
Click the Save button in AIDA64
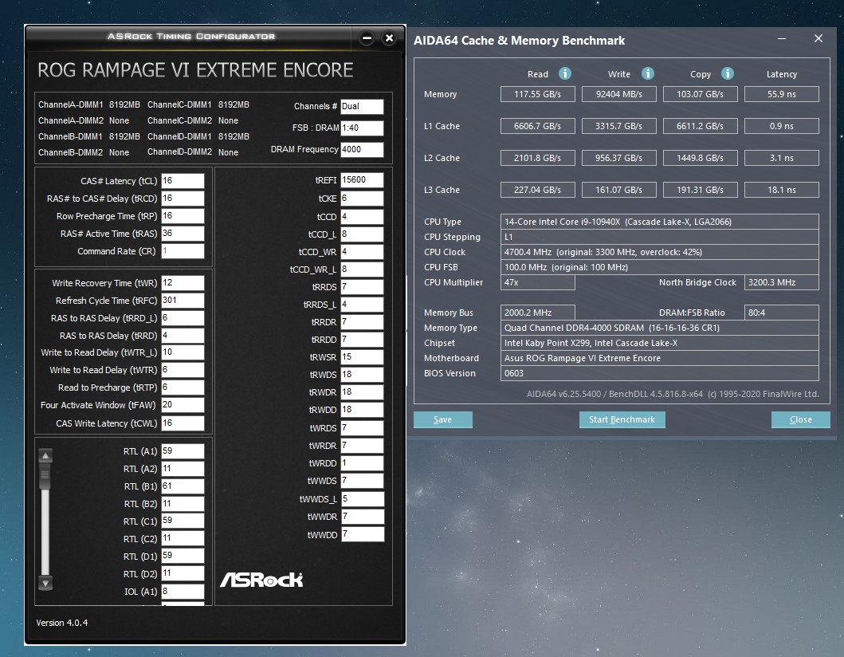click(x=443, y=419)
